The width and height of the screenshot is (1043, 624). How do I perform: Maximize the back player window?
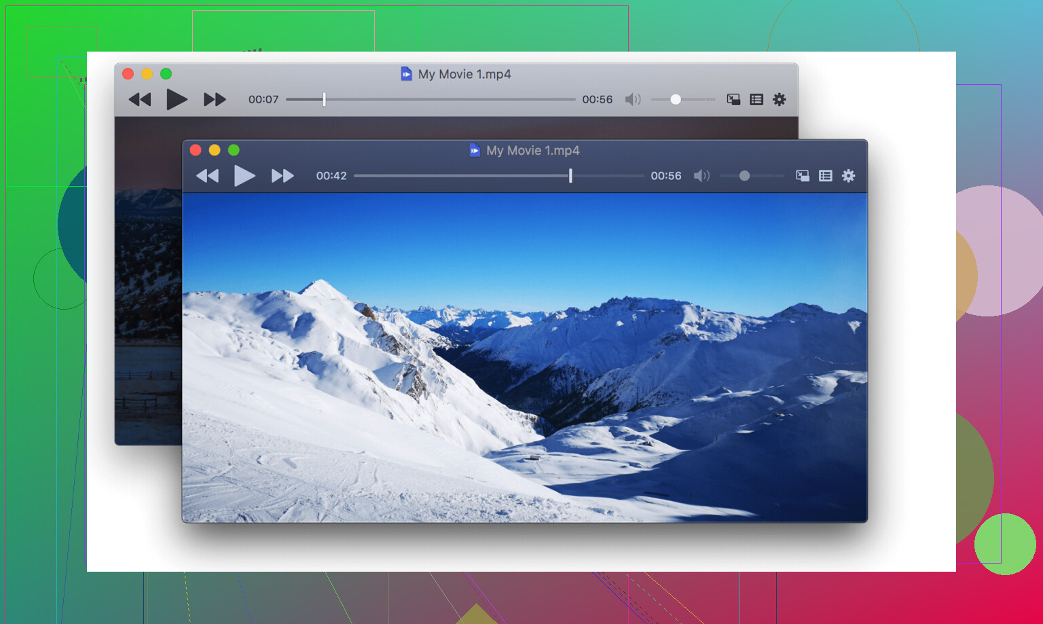[x=166, y=74]
